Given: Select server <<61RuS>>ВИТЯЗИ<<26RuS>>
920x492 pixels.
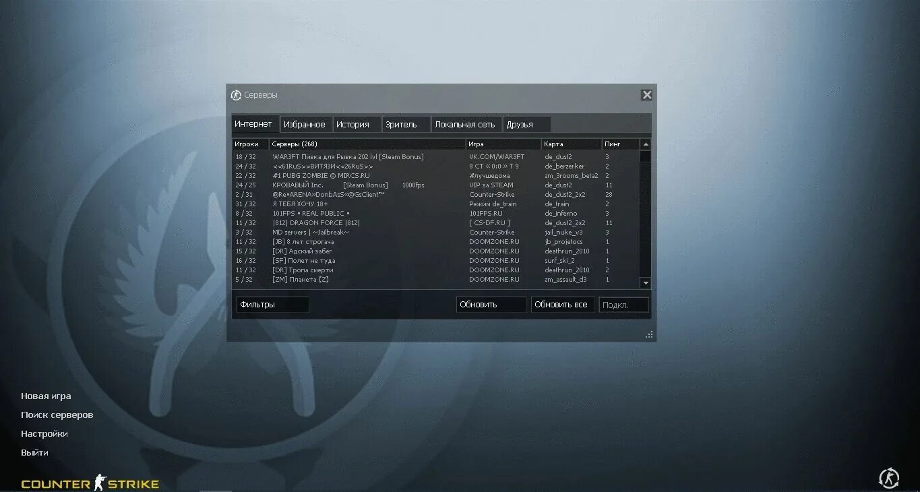Looking at the screenshot, I should coord(435,166).
